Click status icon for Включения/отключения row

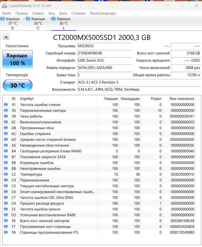click(6, 122)
